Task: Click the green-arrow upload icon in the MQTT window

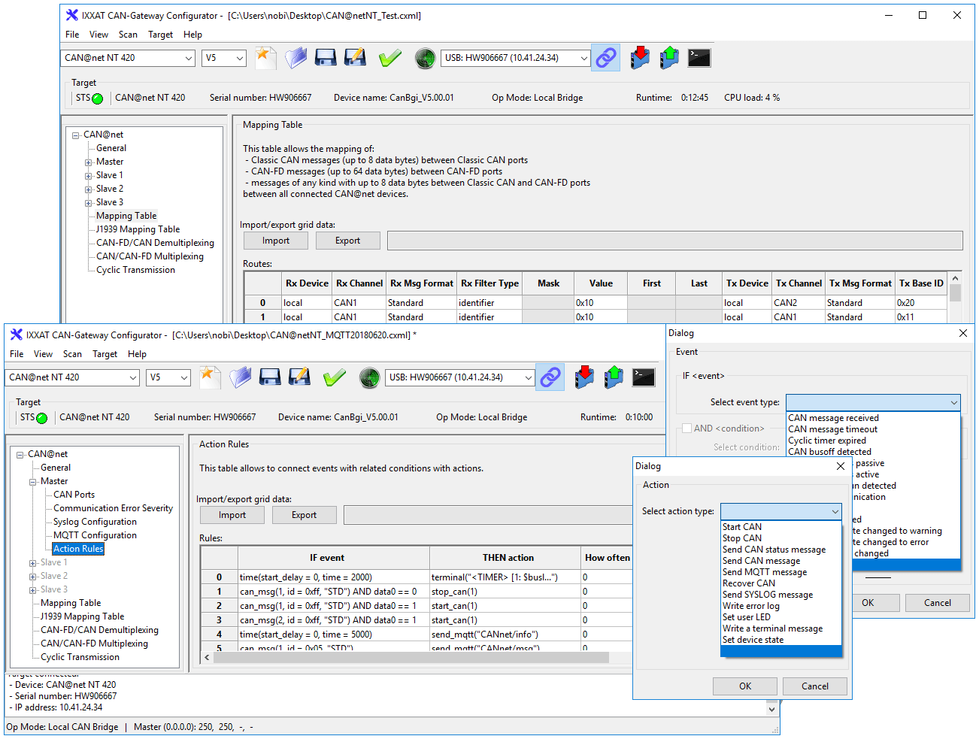Action: [x=614, y=377]
